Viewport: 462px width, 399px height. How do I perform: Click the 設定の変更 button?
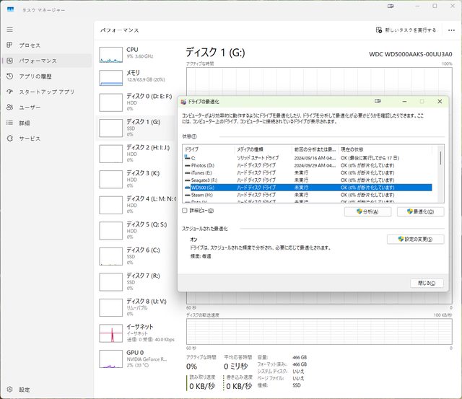tap(415, 239)
